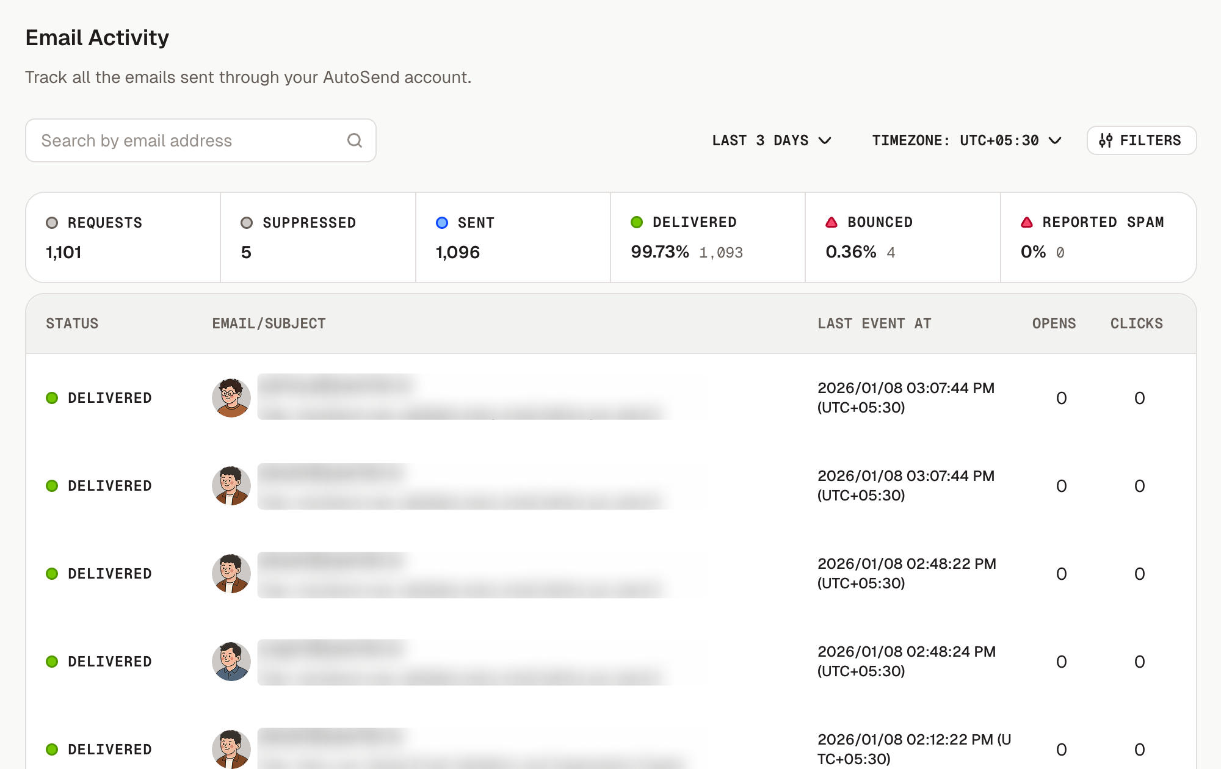The height and width of the screenshot is (769, 1221).
Task: Click inside the search by email address field
Action: tap(183, 140)
